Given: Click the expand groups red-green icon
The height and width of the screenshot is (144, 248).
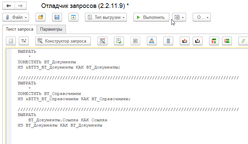Looking at the screenshot, I should (227, 41).
